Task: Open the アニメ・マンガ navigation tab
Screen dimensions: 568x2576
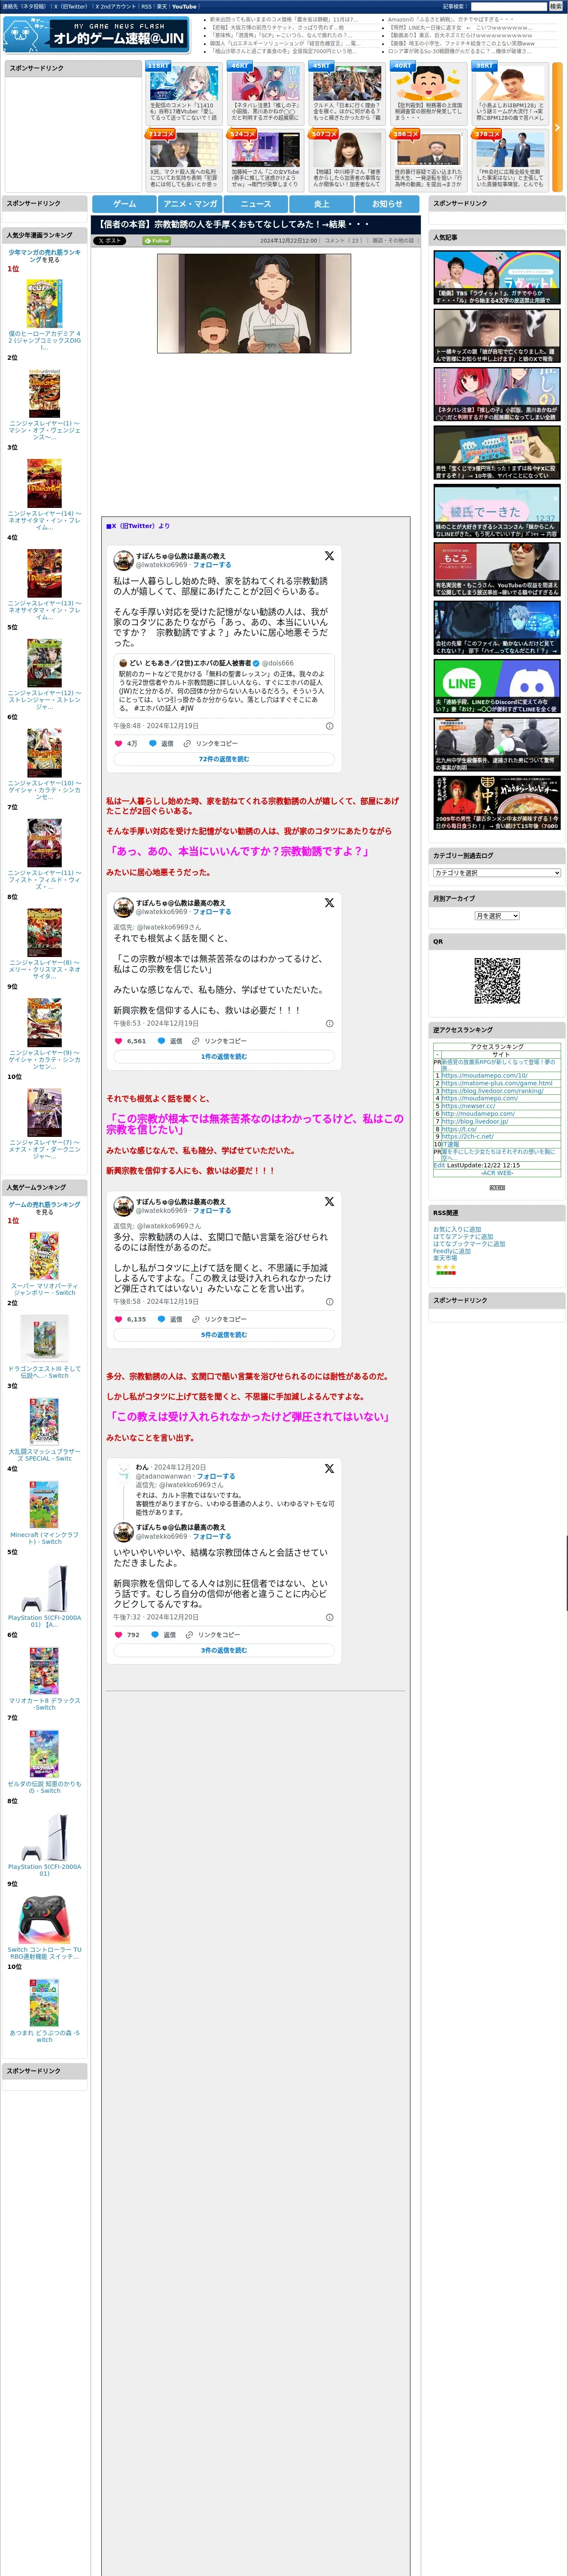Action: tap(190, 204)
